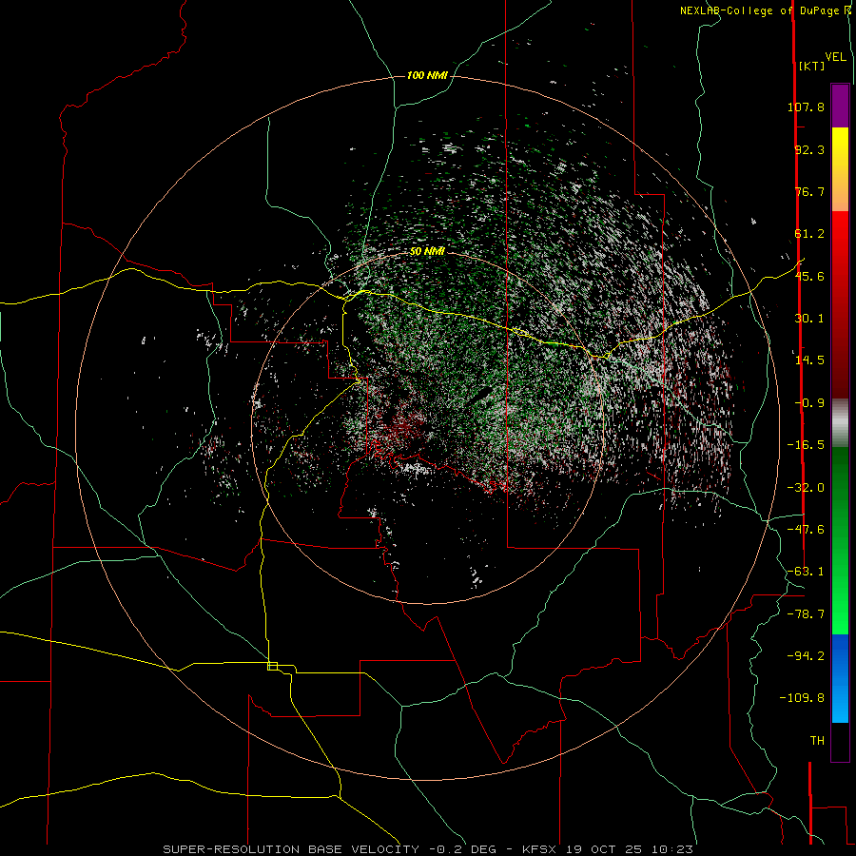The image size is (856, 856).
Task: Click the TH legend label
Action: tap(817, 741)
